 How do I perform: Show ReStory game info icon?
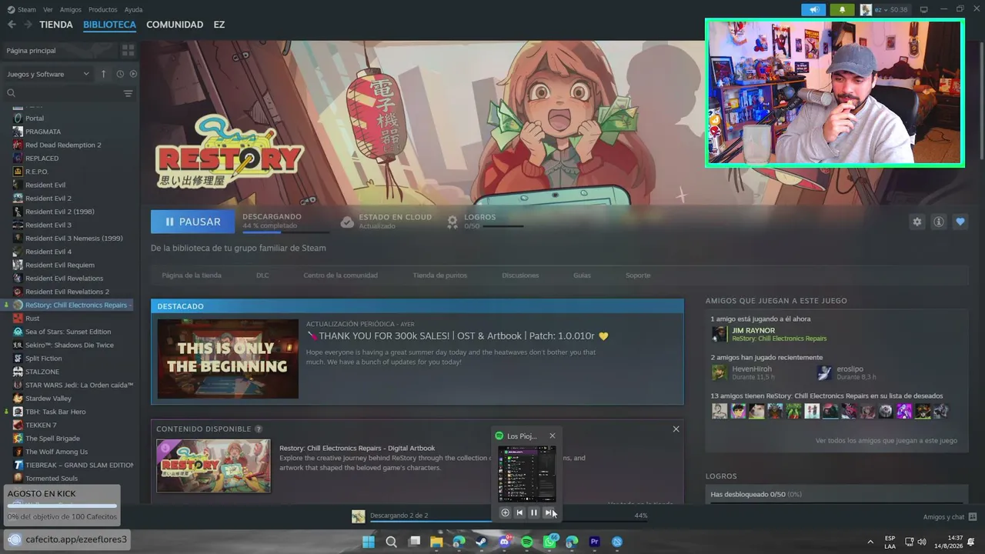[939, 222]
